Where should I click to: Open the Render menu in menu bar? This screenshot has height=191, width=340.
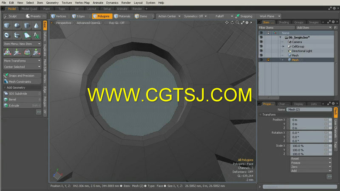[x=126, y=3]
